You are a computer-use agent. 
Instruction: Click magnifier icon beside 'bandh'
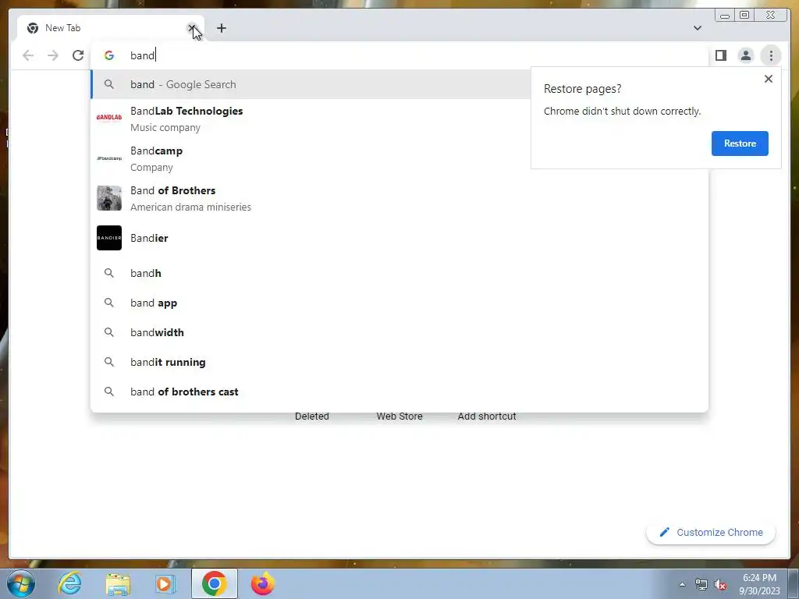pyautogui.click(x=109, y=273)
